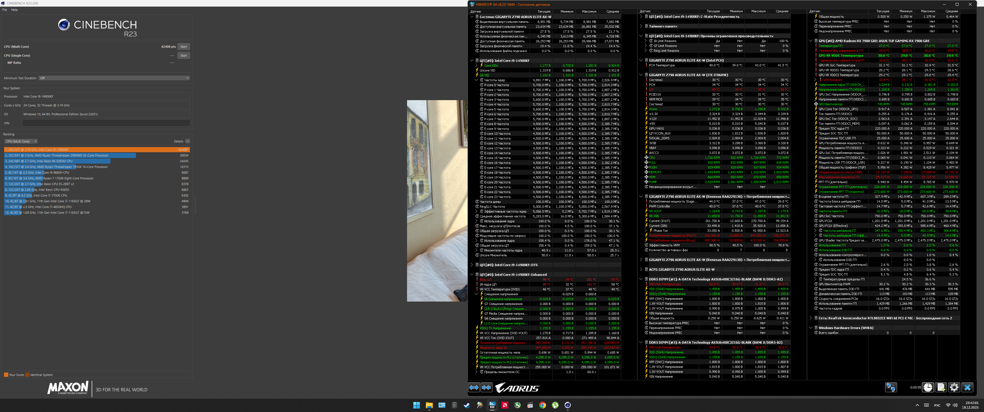Open HWiNFO remote network monitoring icon
Viewport: 984px width, 412px height.
click(890, 388)
